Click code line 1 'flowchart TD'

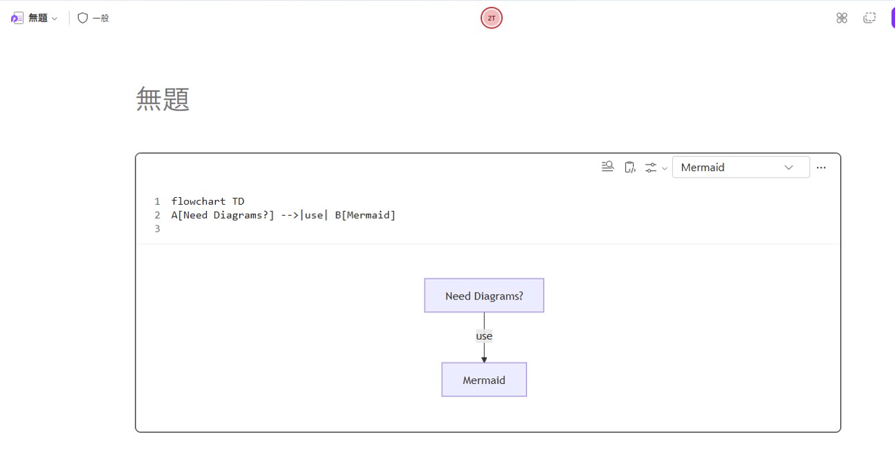click(x=207, y=201)
